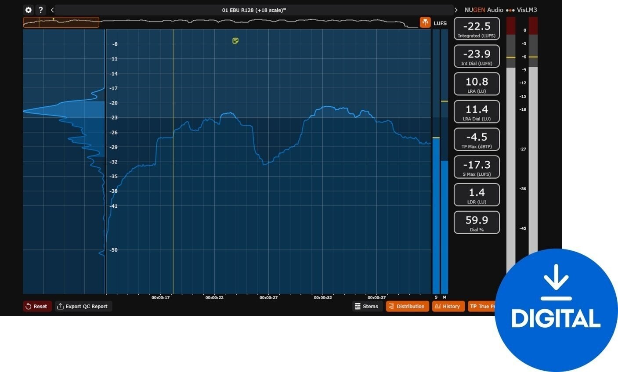Click the TP Max (dBTP) -4.5 readout
This screenshot has height=372, width=618.
click(x=477, y=139)
